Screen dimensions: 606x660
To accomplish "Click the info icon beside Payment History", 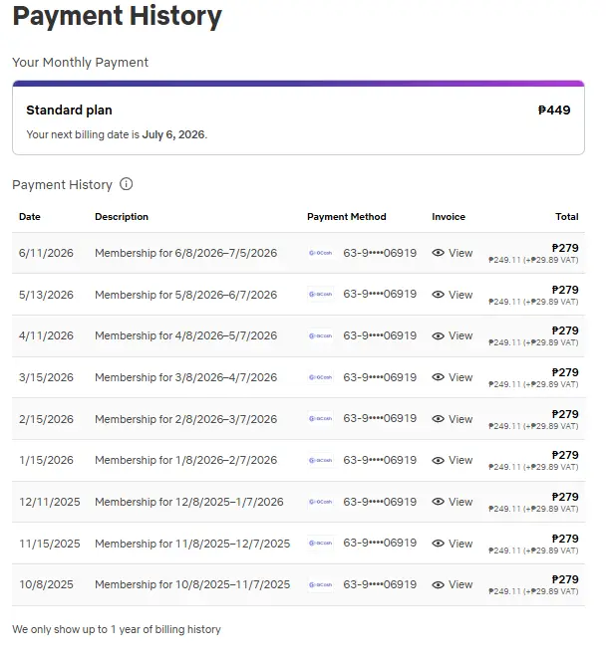I will (x=126, y=184).
